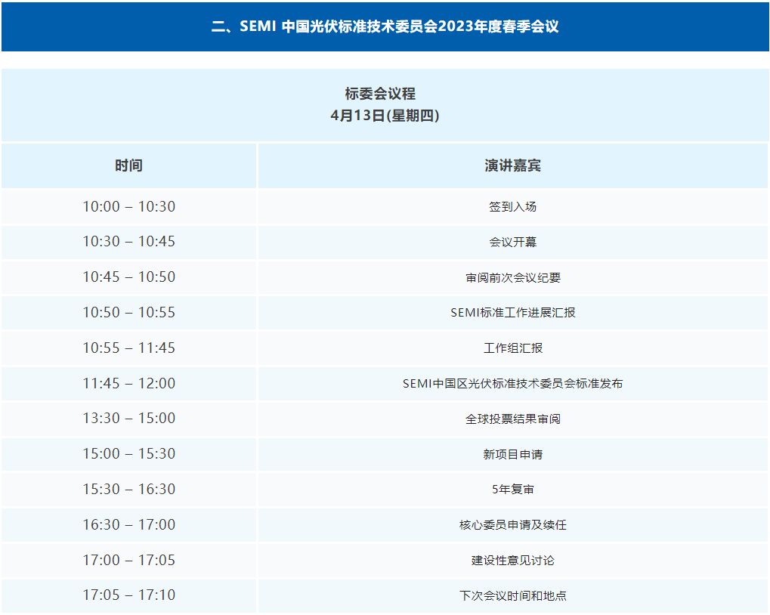Select time cell 17:00 – 17:05
This screenshot has width=770, height=615.
[x=128, y=560]
